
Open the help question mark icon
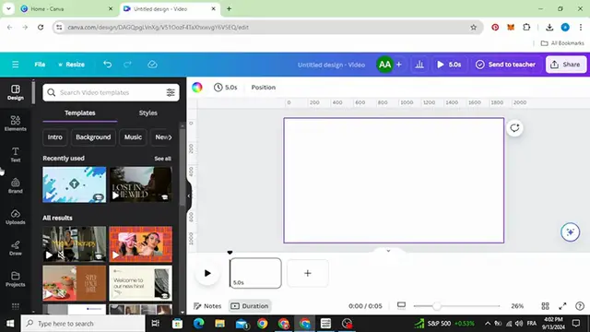(580, 306)
